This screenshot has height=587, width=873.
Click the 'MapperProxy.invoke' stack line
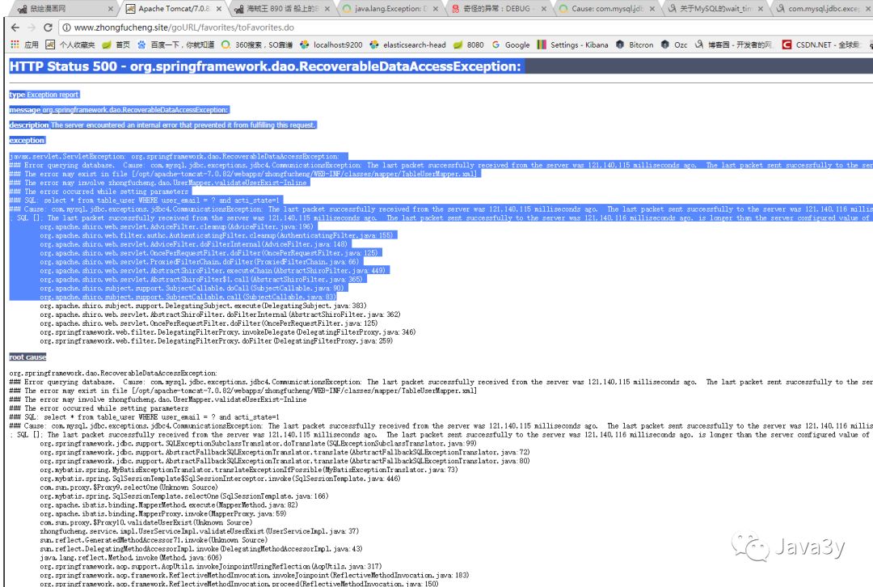tap(162, 513)
